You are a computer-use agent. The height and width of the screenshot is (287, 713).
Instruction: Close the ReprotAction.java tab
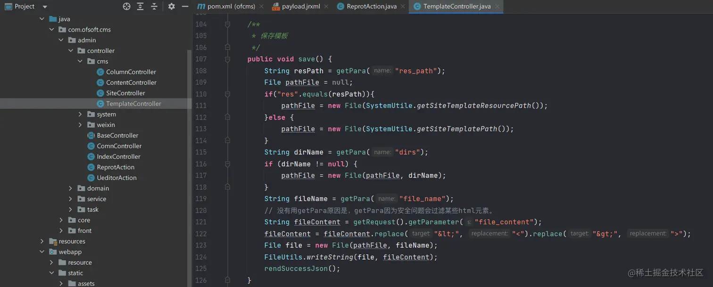pyautogui.click(x=403, y=7)
